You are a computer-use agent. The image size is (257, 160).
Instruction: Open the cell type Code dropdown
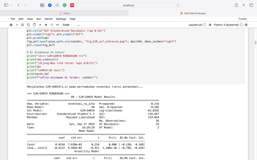(x=71, y=25)
